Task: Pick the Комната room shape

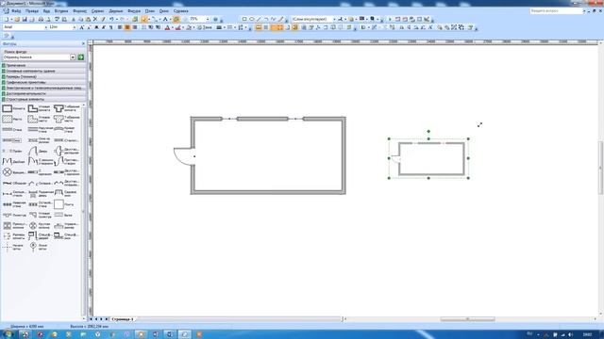Action: click(x=13, y=109)
